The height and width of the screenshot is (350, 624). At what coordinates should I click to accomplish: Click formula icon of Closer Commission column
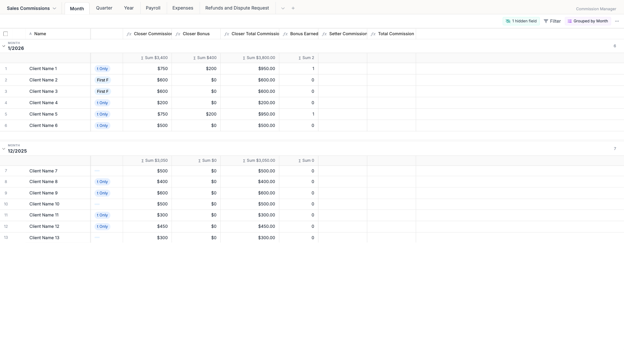tap(129, 34)
